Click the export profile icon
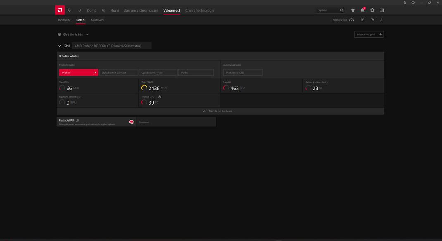This screenshot has width=442, height=241. (372, 20)
